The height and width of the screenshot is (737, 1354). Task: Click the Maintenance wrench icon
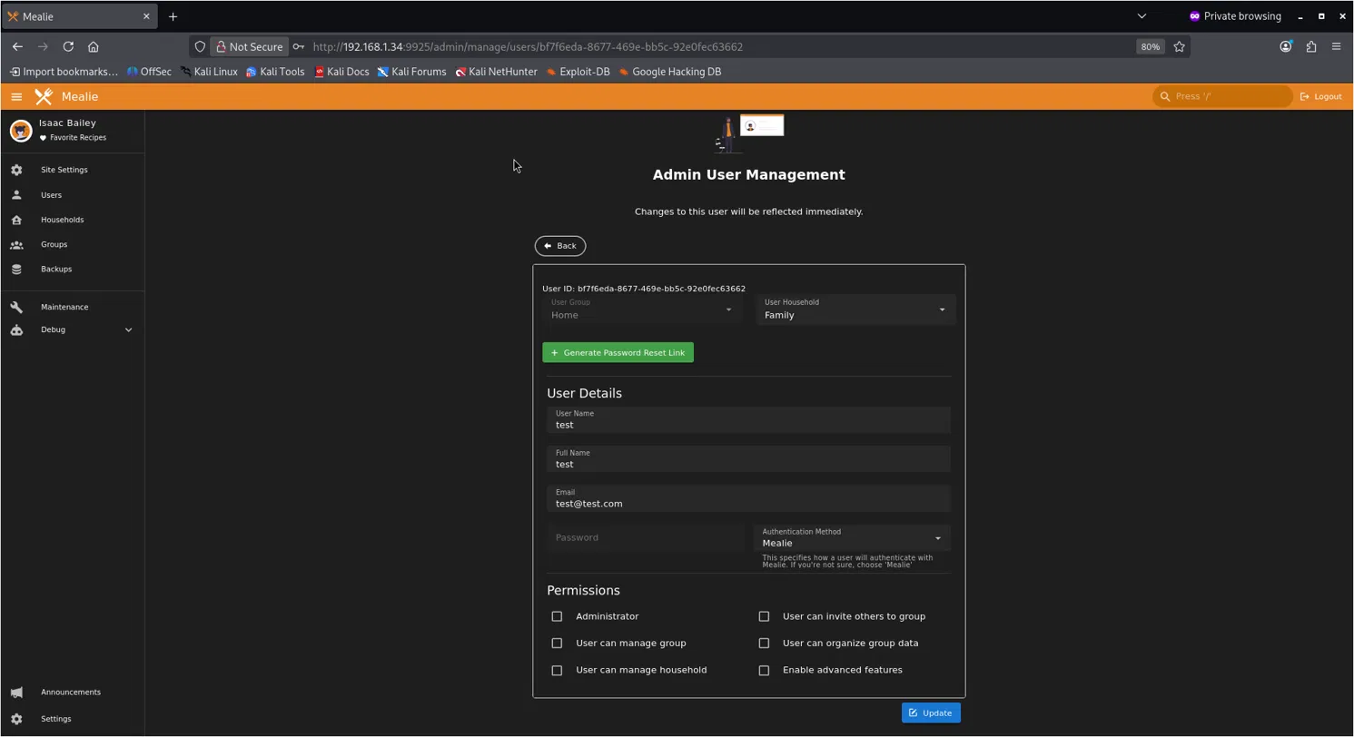point(16,307)
